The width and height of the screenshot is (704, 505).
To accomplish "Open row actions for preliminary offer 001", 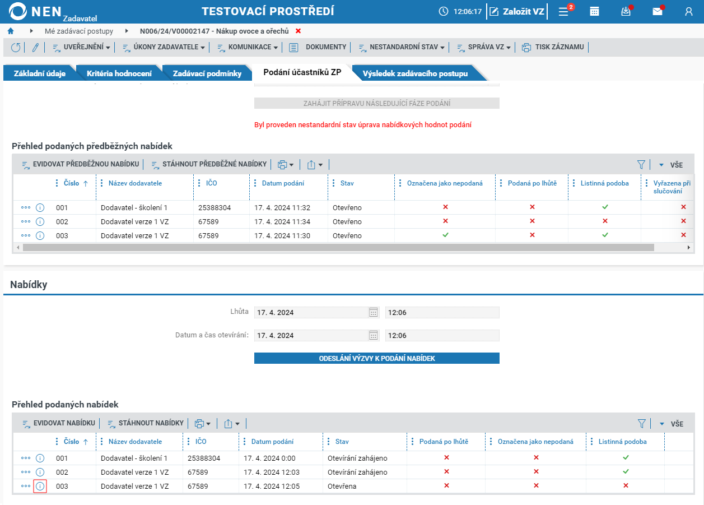I will point(26,208).
